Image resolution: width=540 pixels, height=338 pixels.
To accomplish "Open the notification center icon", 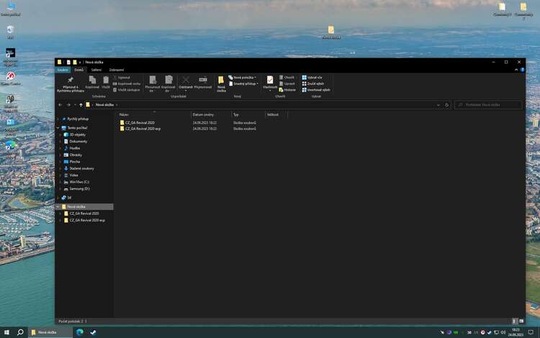I will (531, 332).
